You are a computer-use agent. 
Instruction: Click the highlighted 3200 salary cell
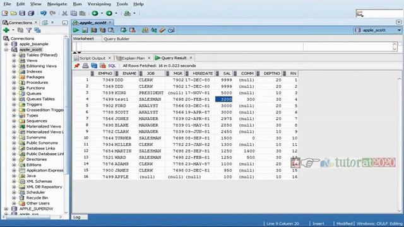223,100
